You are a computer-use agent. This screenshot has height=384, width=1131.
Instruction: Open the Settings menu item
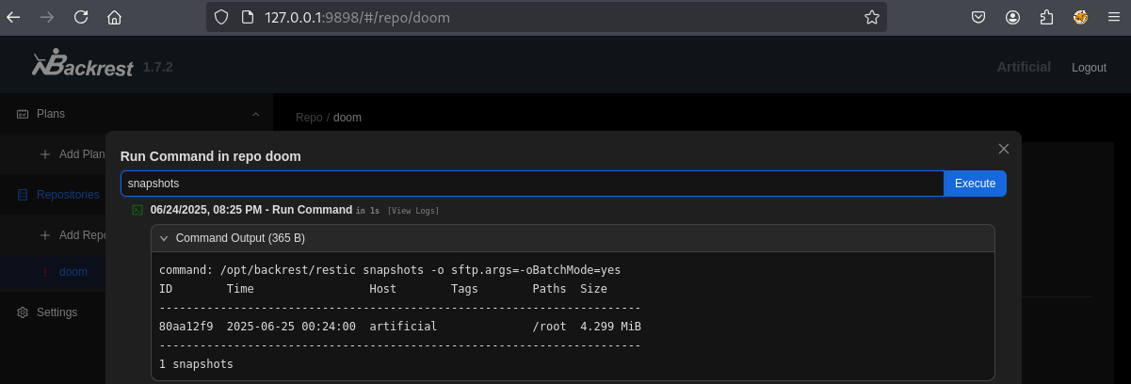(x=57, y=312)
